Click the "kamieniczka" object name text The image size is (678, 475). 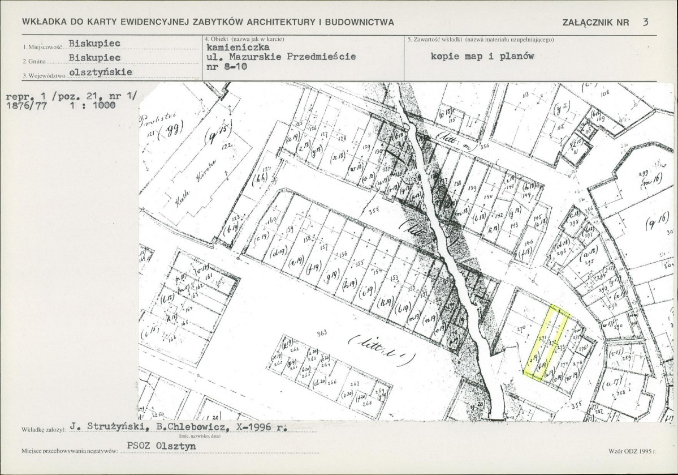click(x=238, y=47)
